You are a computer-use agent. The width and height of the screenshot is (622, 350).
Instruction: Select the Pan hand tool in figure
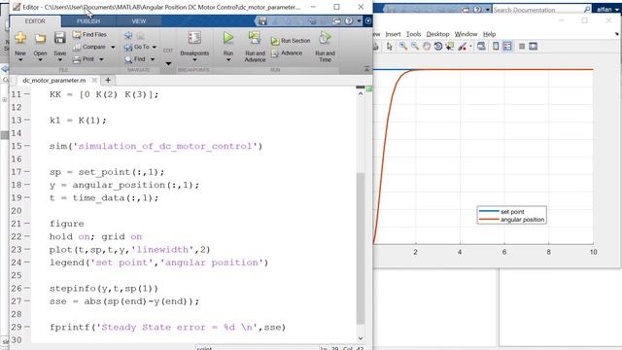point(427,47)
